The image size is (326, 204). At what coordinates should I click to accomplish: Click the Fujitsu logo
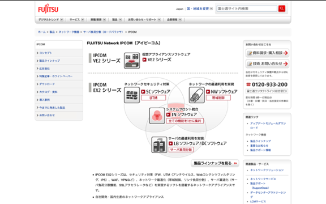pyautogui.click(x=48, y=8)
